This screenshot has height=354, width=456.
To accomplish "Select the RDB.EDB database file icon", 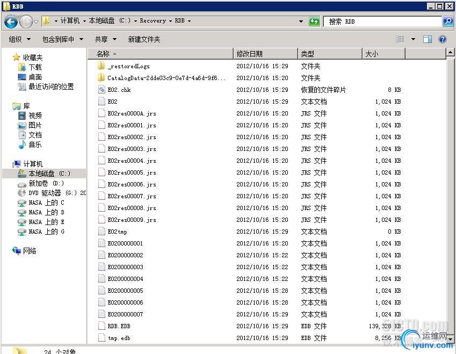I will pyautogui.click(x=102, y=326).
